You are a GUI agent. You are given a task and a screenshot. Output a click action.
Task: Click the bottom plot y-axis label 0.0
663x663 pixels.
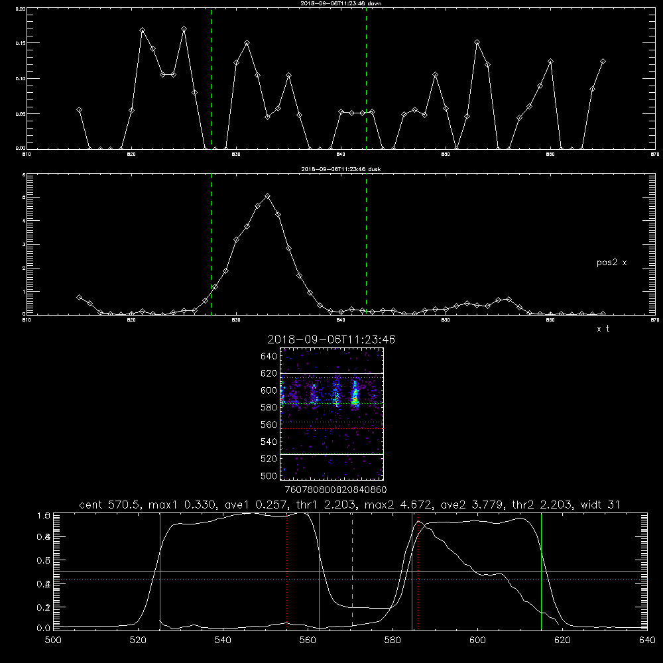tap(44, 629)
